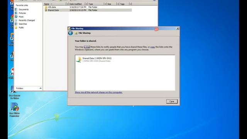Click the Music icon in Favorite Links
Image resolution: width=247 pixels, height=139 pixels.
pyautogui.click(x=16, y=17)
